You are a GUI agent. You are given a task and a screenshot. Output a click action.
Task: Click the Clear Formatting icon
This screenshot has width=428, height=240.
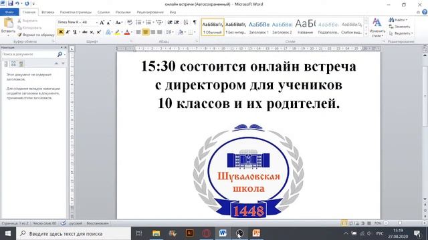130,22
